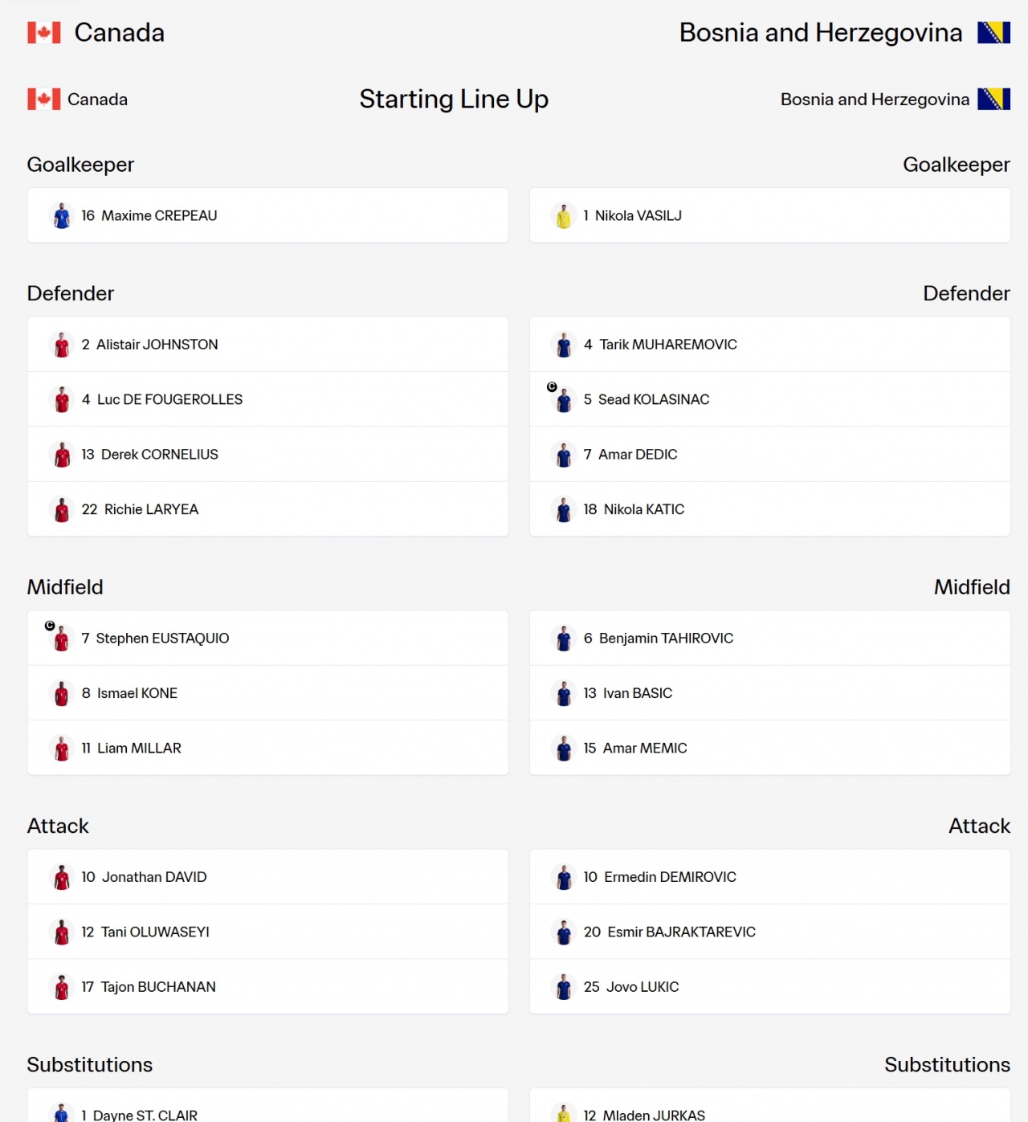
Task: Select Tajon BUCHANAN in the Attack list
Action: coord(268,986)
